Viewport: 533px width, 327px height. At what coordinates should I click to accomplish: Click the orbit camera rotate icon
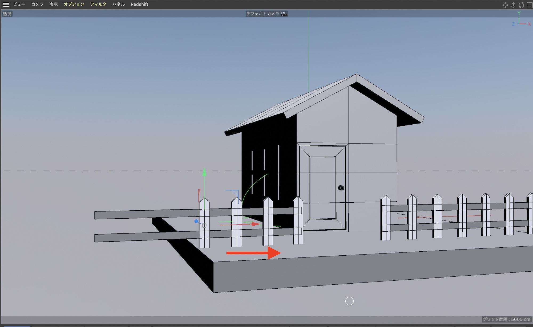pyautogui.click(x=521, y=5)
